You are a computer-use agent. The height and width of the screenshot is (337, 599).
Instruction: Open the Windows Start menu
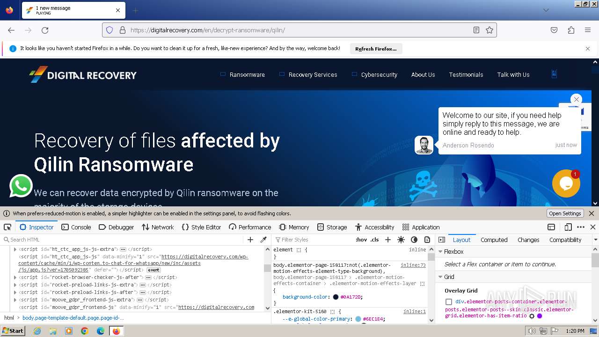coord(13,330)
